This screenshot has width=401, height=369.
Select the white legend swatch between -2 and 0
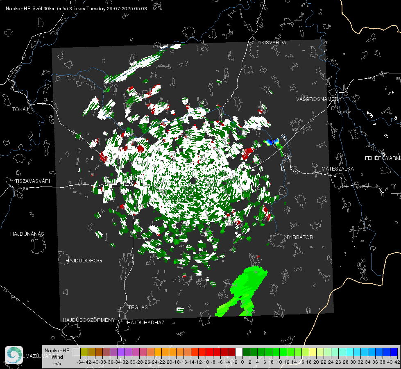239,352
